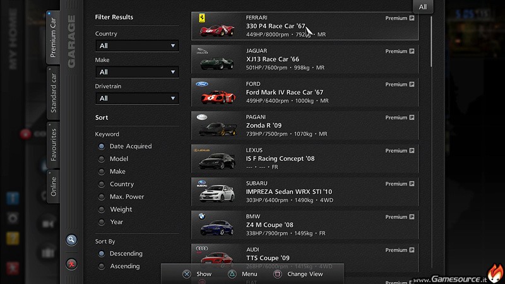
Task: Switch to the Standard car tab
Action: [x=54, y=92]
